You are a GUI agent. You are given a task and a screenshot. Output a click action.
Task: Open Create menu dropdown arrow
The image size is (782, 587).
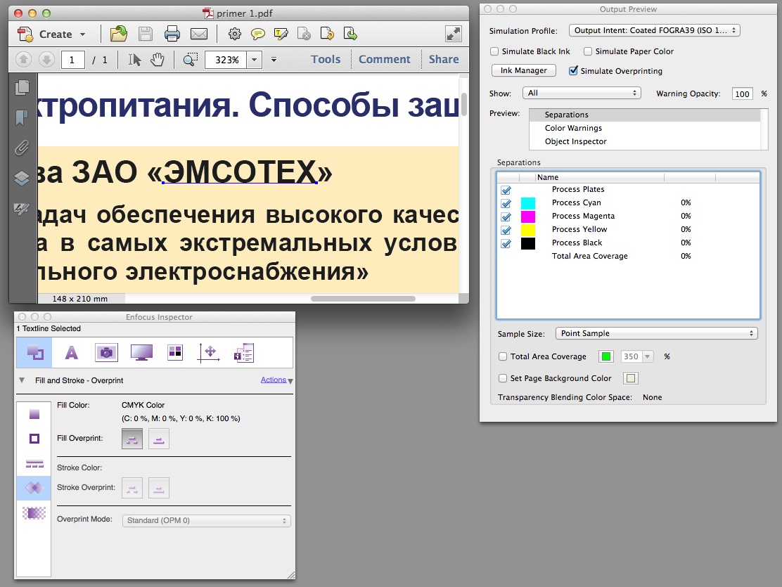(x=83, y=34)
